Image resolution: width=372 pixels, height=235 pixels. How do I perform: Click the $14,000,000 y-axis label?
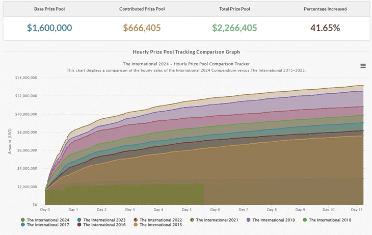(26, 77)
